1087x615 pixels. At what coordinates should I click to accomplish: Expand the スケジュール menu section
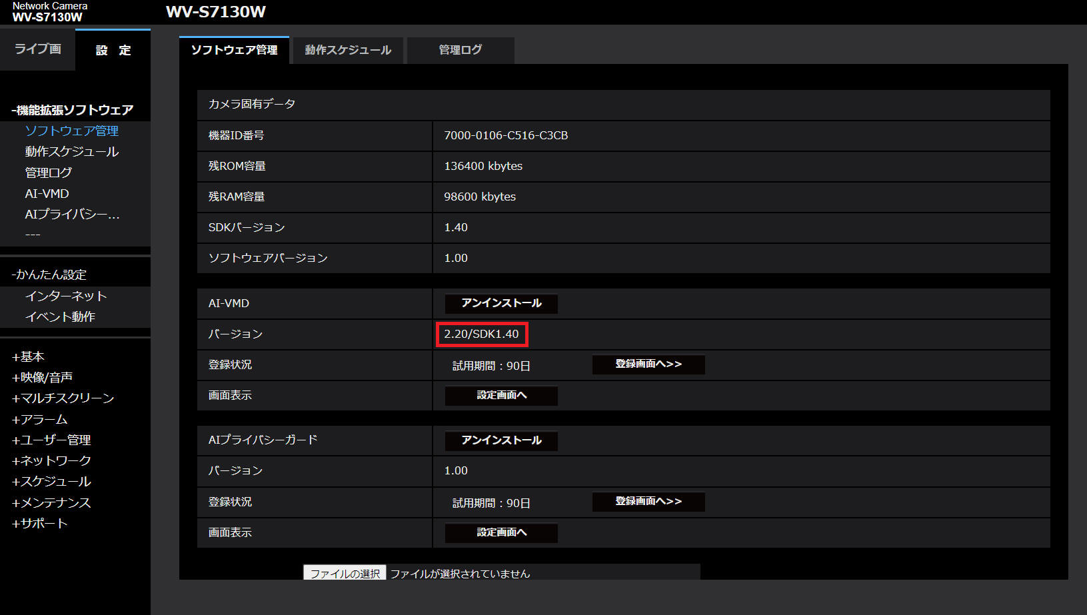(51, 482)
